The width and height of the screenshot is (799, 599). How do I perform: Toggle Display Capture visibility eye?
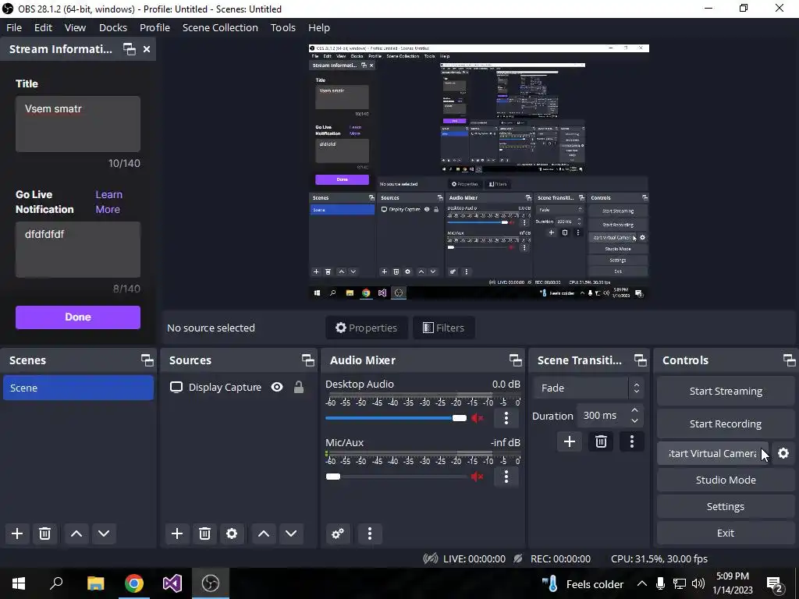[277, 387]
